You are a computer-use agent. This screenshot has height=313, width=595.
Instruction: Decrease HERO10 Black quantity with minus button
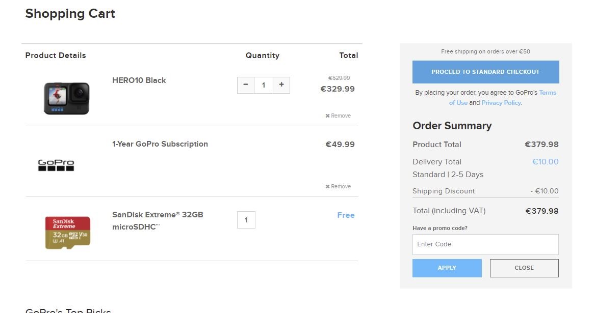click(246, 85)
